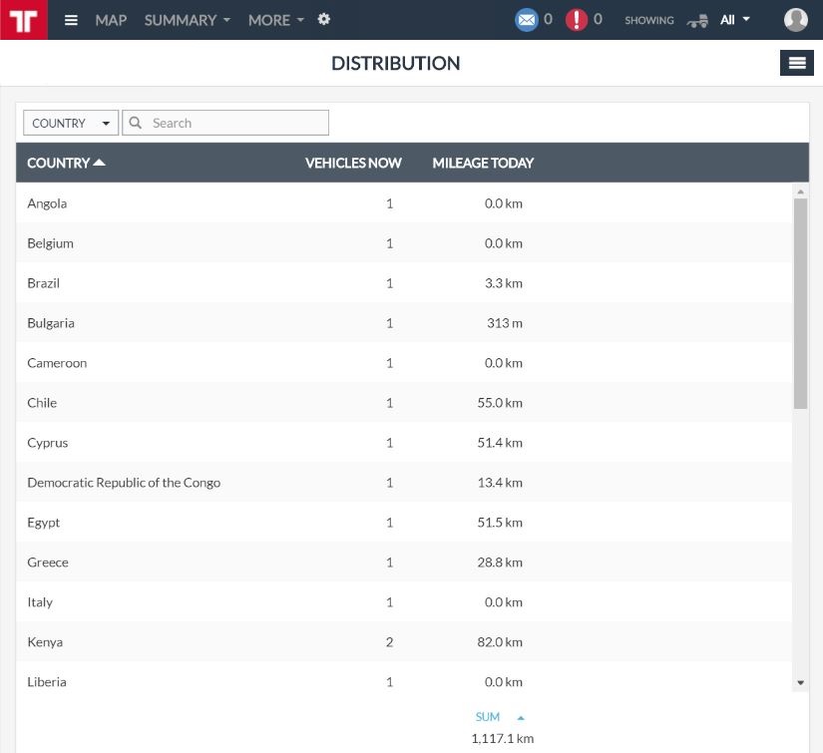Open the All vehicles filter dropdown

click(x=735, y=20)
